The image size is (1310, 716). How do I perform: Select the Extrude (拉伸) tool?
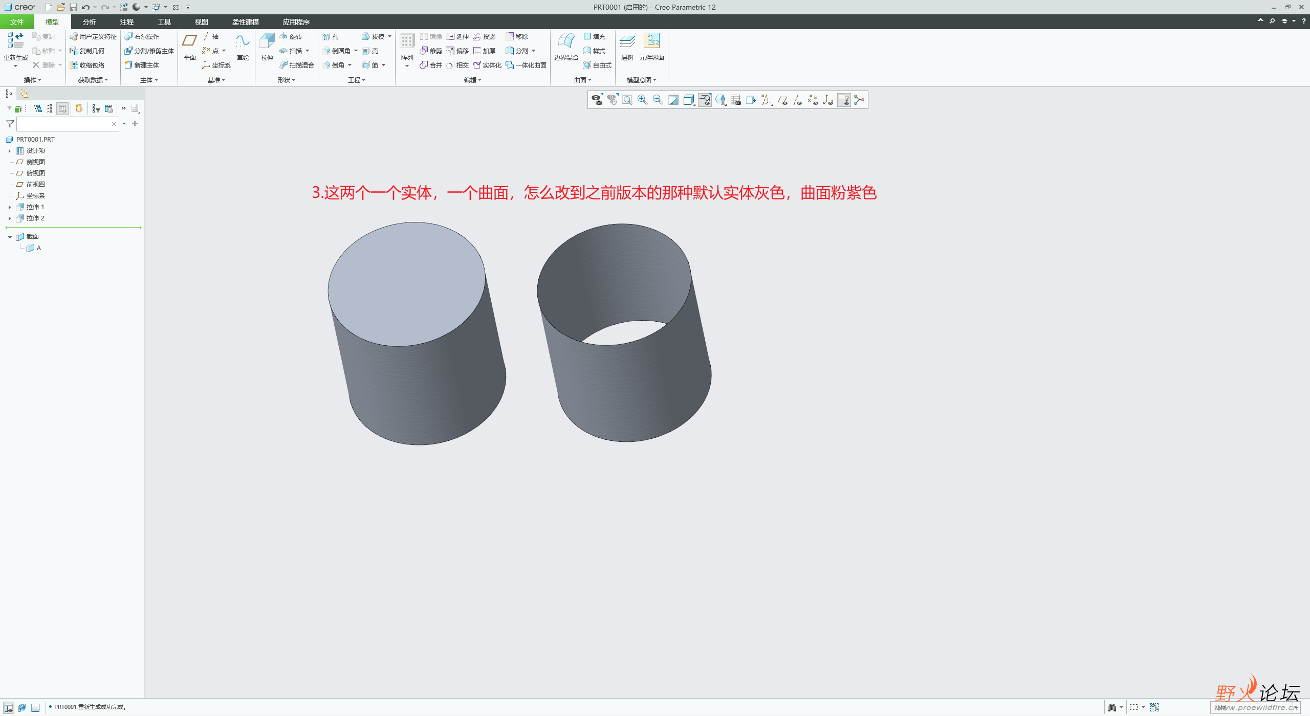click(267, 47)
